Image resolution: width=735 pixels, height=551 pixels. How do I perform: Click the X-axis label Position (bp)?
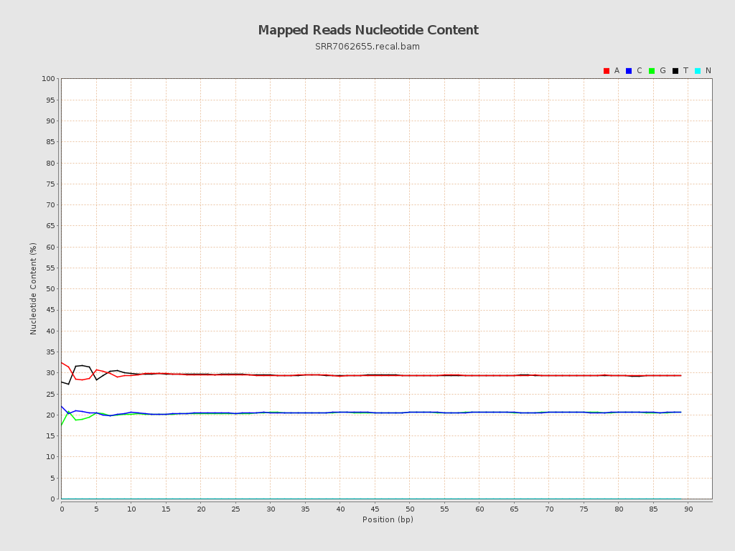point(388,519)
